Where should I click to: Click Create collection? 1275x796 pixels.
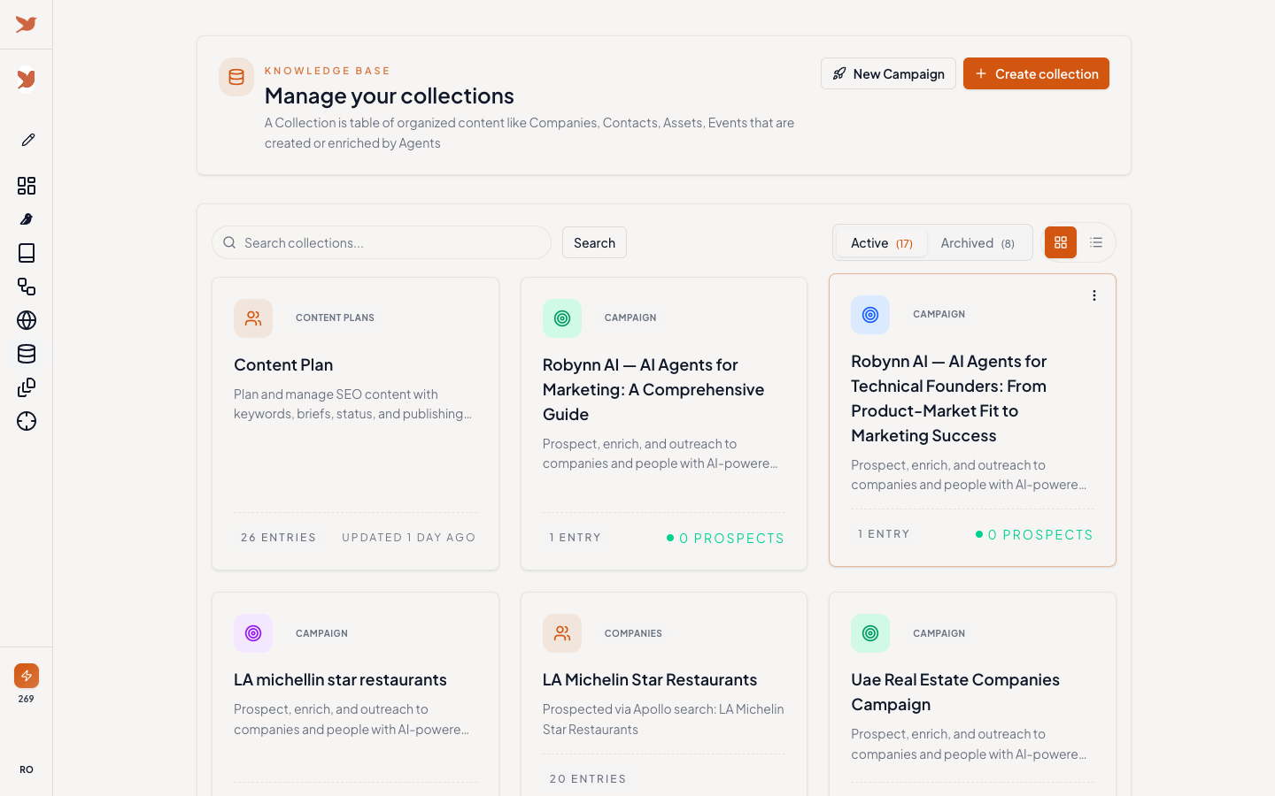[x=1036, y=73]
